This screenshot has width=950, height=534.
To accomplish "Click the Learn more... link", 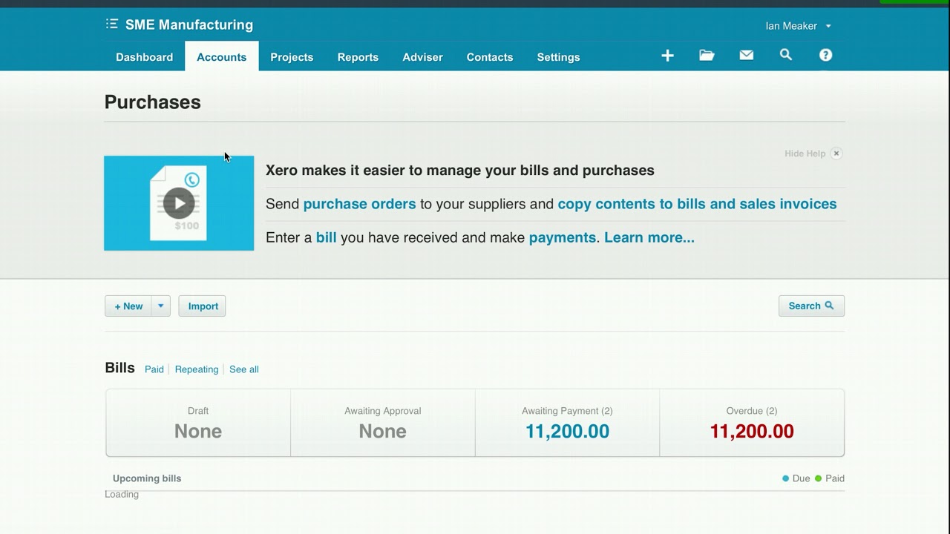I will tap(649, 237).
